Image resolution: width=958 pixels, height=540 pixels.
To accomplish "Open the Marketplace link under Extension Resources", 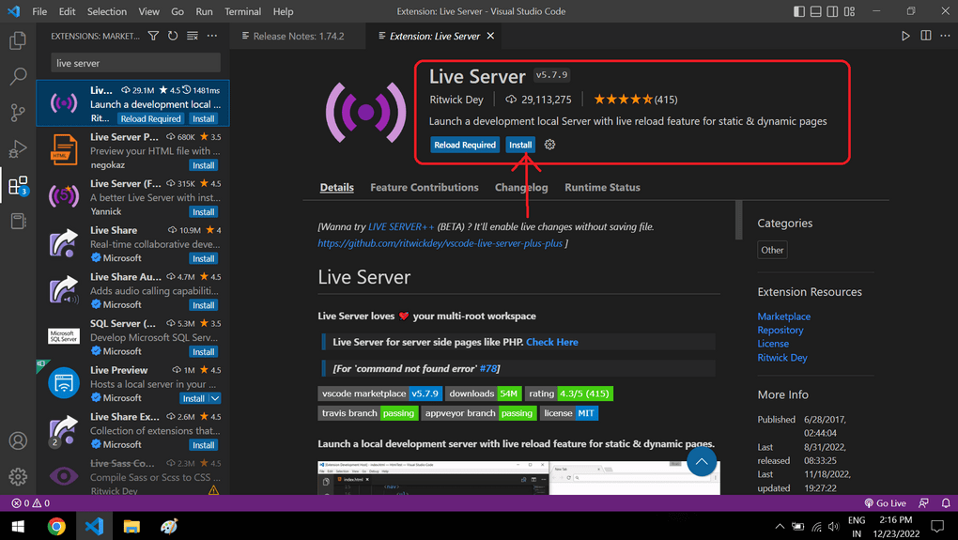I will [783, 316].
